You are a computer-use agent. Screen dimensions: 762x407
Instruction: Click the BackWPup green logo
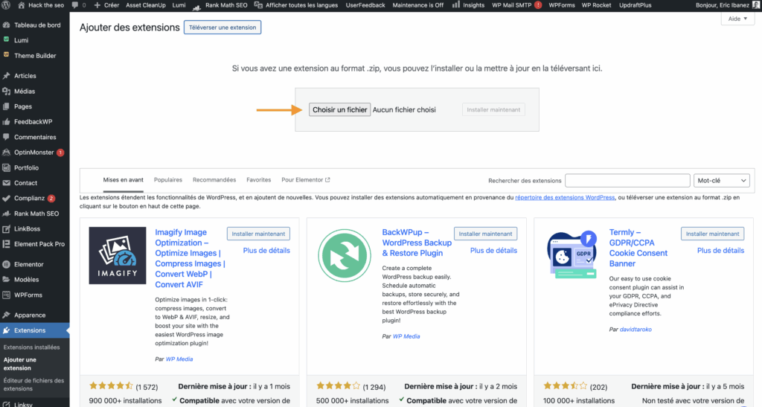tap(344, 255)
